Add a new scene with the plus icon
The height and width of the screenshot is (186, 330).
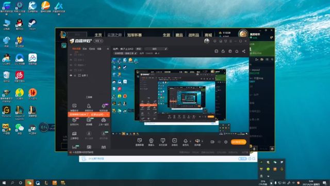[108, 49]
